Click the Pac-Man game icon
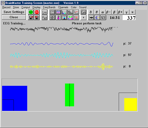This screenshot has height=128, width=148. click(97, 17)
